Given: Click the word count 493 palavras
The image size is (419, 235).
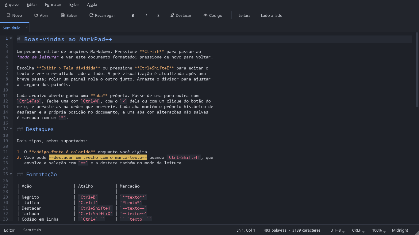Looking at the screenshot, I should tap(275, 230).
